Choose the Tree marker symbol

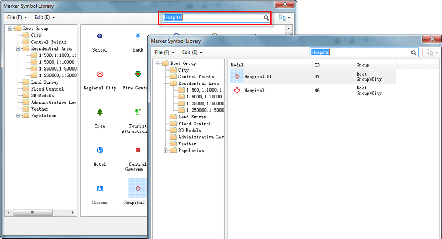click(x=99, y=112)
